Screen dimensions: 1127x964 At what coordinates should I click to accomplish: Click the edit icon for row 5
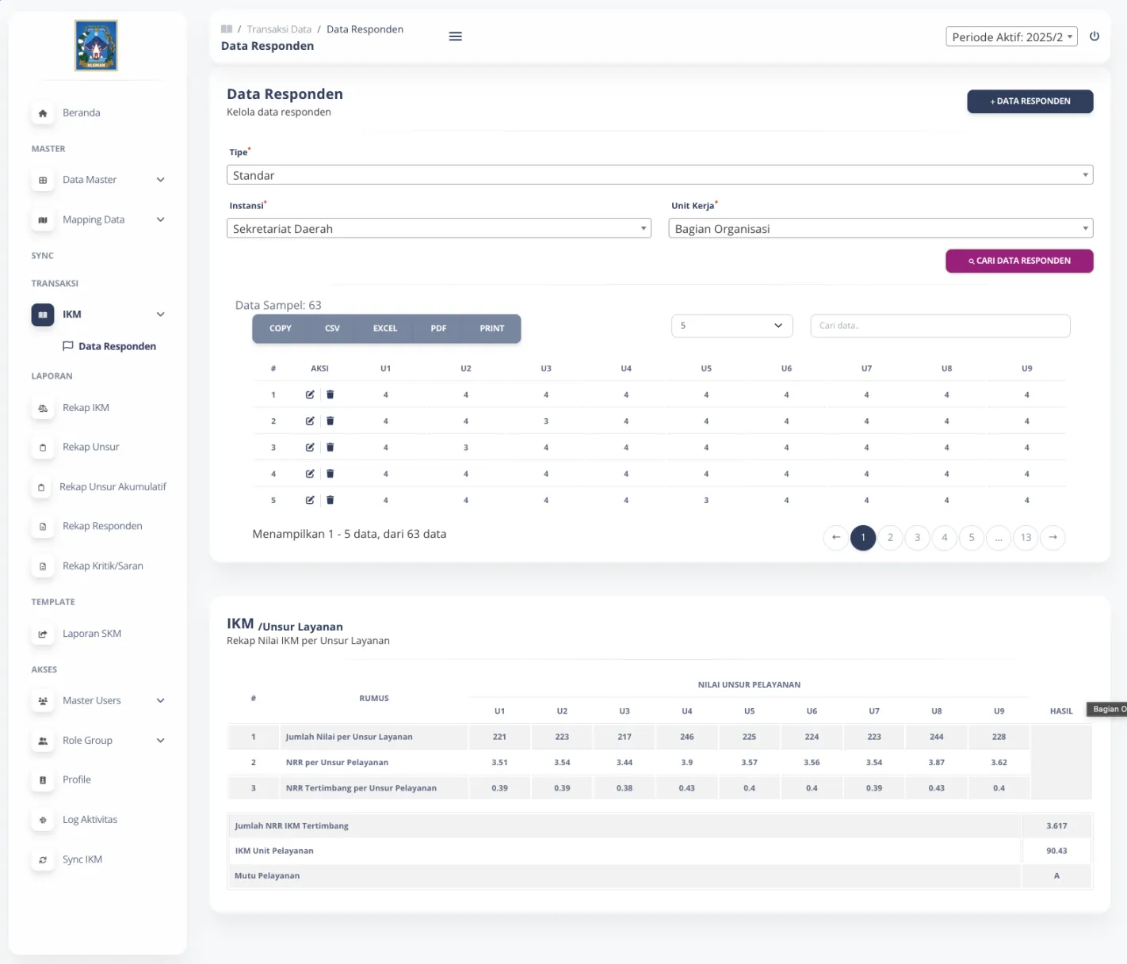click(310, 500)
